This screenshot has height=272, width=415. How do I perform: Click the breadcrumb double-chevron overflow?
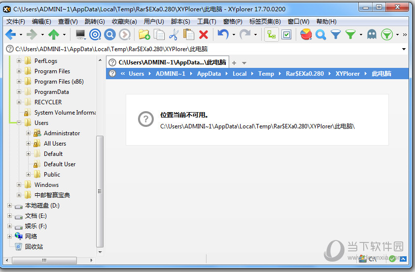click(x=123, y=74)
